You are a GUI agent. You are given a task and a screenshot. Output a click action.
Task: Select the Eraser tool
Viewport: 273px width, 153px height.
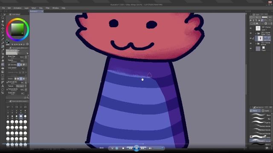point(3,61)
